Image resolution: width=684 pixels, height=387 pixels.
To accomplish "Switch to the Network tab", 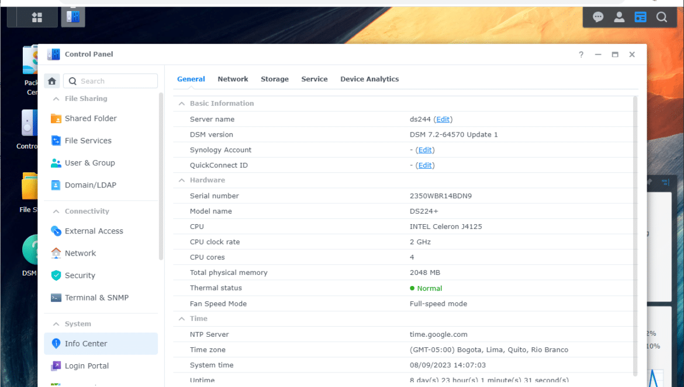I will pyautogui.click(x=233, y=79).
